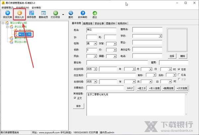Click the 查找 magnifier icon
The width and height of the screenshot is (199, 135).
click(x=71, y=13)
